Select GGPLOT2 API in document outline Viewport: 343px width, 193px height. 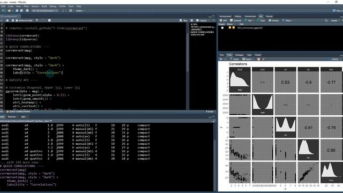point(197,34)
